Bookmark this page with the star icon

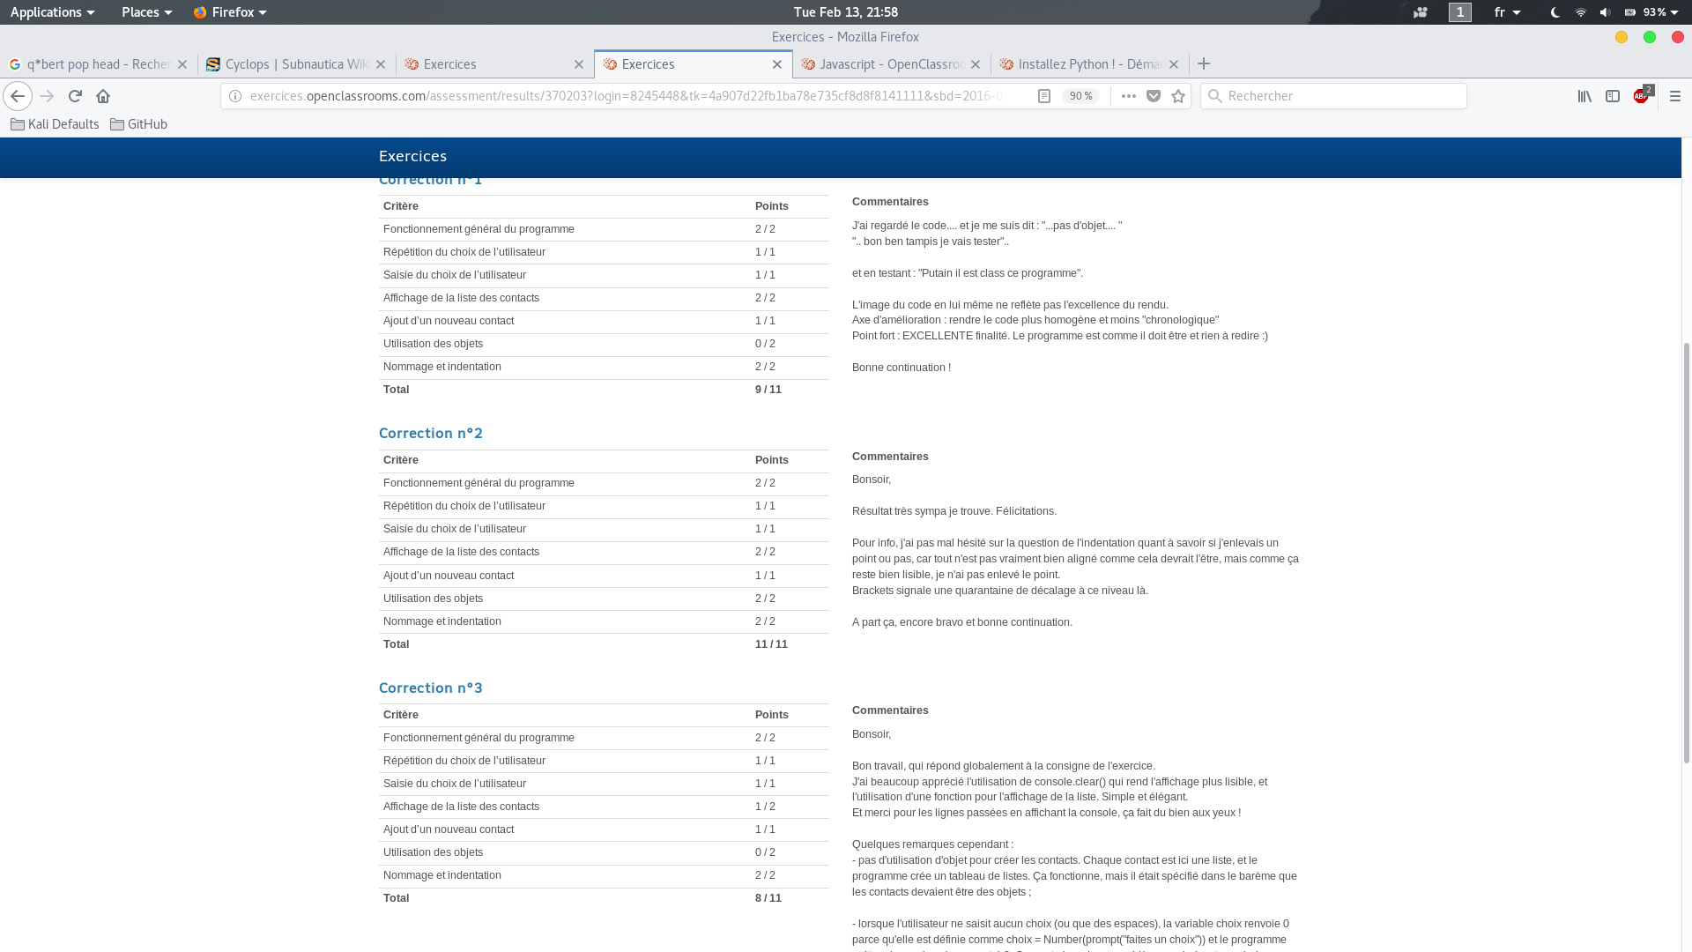click(x=1178, y=96)
